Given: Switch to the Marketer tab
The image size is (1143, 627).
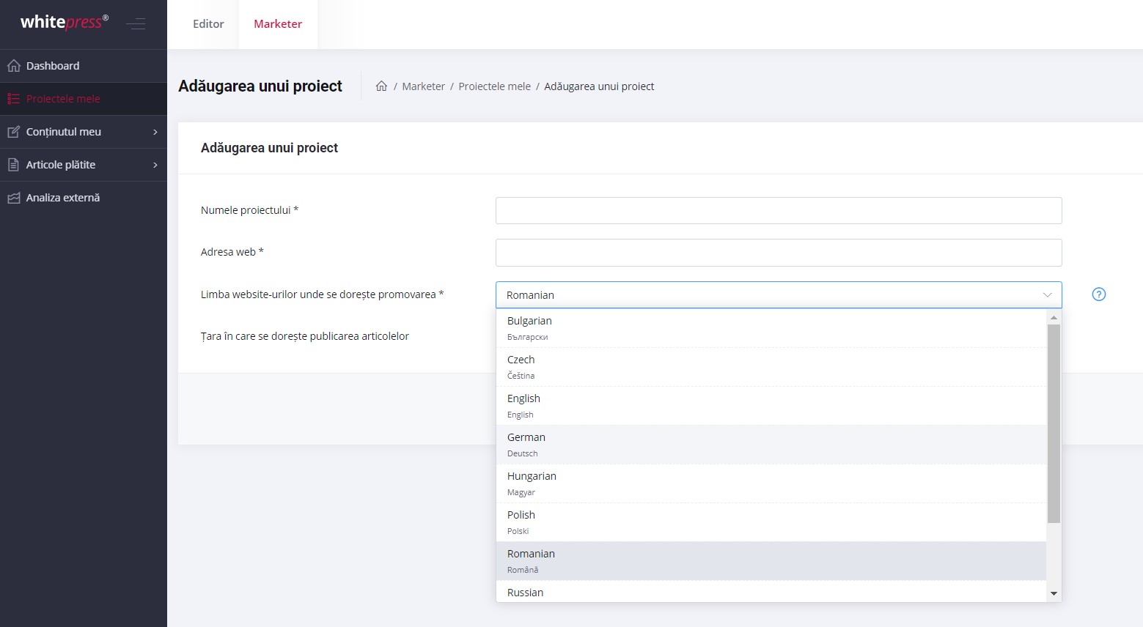Looking at the screenshot, I should [278, 24].
